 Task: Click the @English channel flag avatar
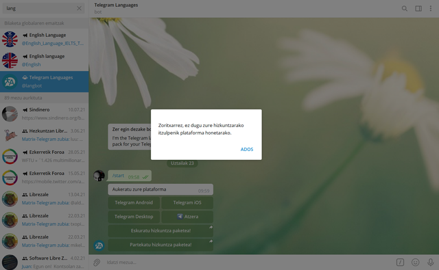pos(10,60)
